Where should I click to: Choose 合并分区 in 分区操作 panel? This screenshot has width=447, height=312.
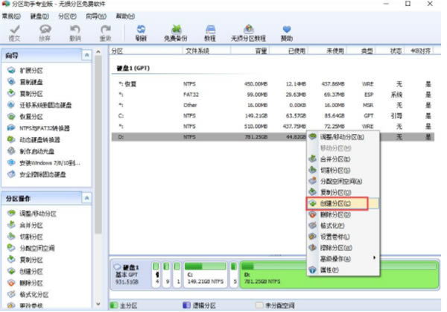click(25, 225)
